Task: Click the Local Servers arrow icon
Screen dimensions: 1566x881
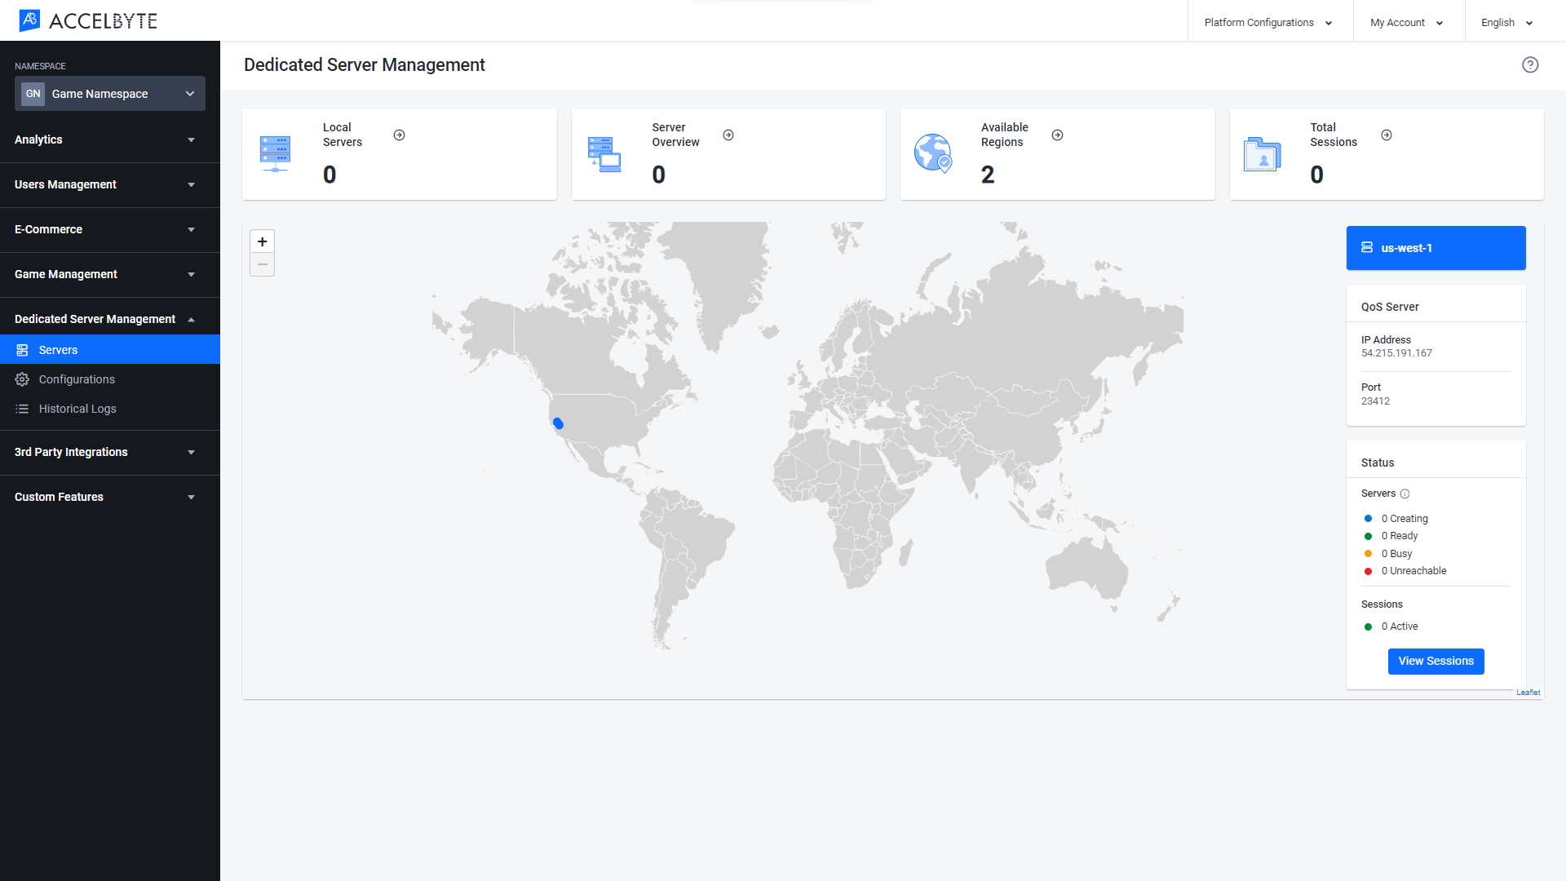Action: pos(400,135)
